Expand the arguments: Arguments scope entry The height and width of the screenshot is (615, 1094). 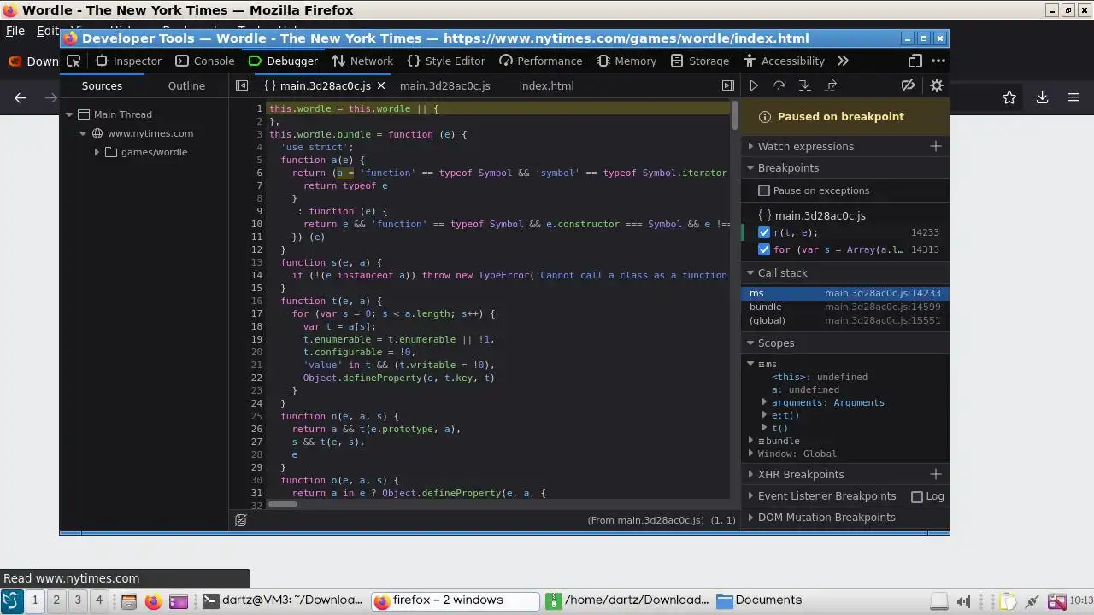coord(765,402)
